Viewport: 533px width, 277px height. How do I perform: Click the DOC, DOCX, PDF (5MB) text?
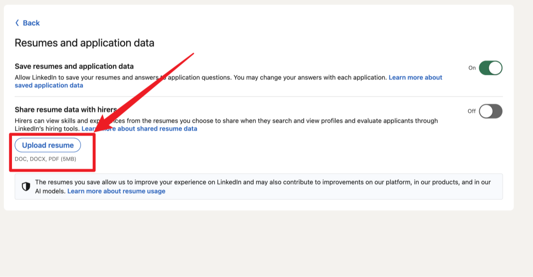[x=45, y=159]
